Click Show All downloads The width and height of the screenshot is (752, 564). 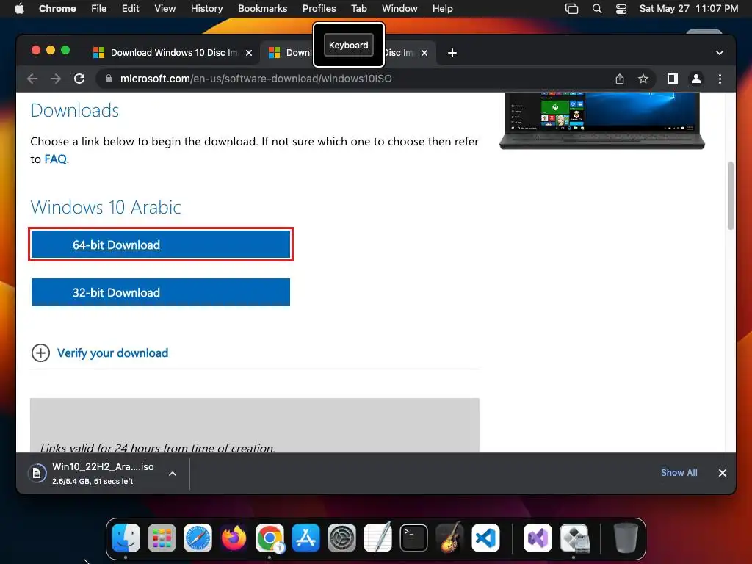[x=679, y=473]
